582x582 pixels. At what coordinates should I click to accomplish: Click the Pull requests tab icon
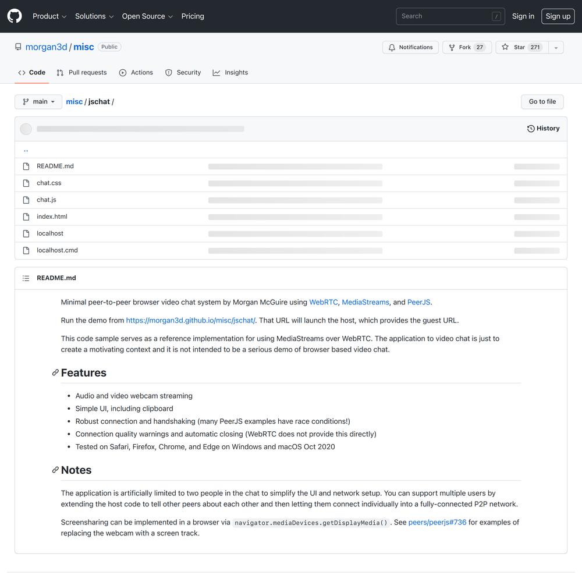pos(60,73)
